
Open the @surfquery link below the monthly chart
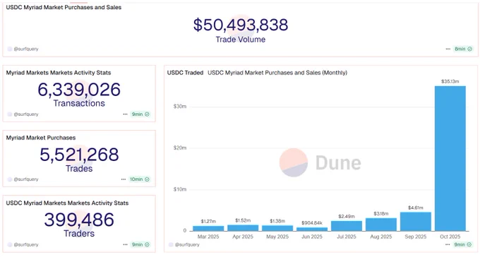187,245
